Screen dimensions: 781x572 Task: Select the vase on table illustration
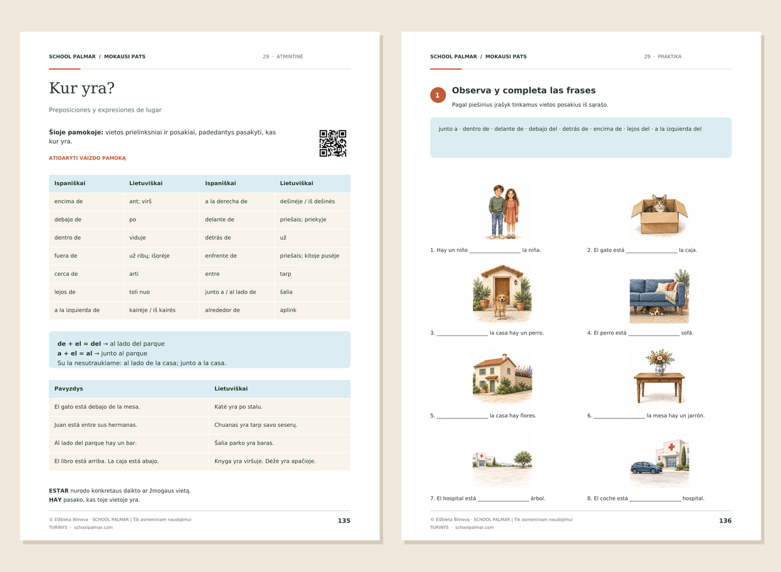[x=659, y=377]
